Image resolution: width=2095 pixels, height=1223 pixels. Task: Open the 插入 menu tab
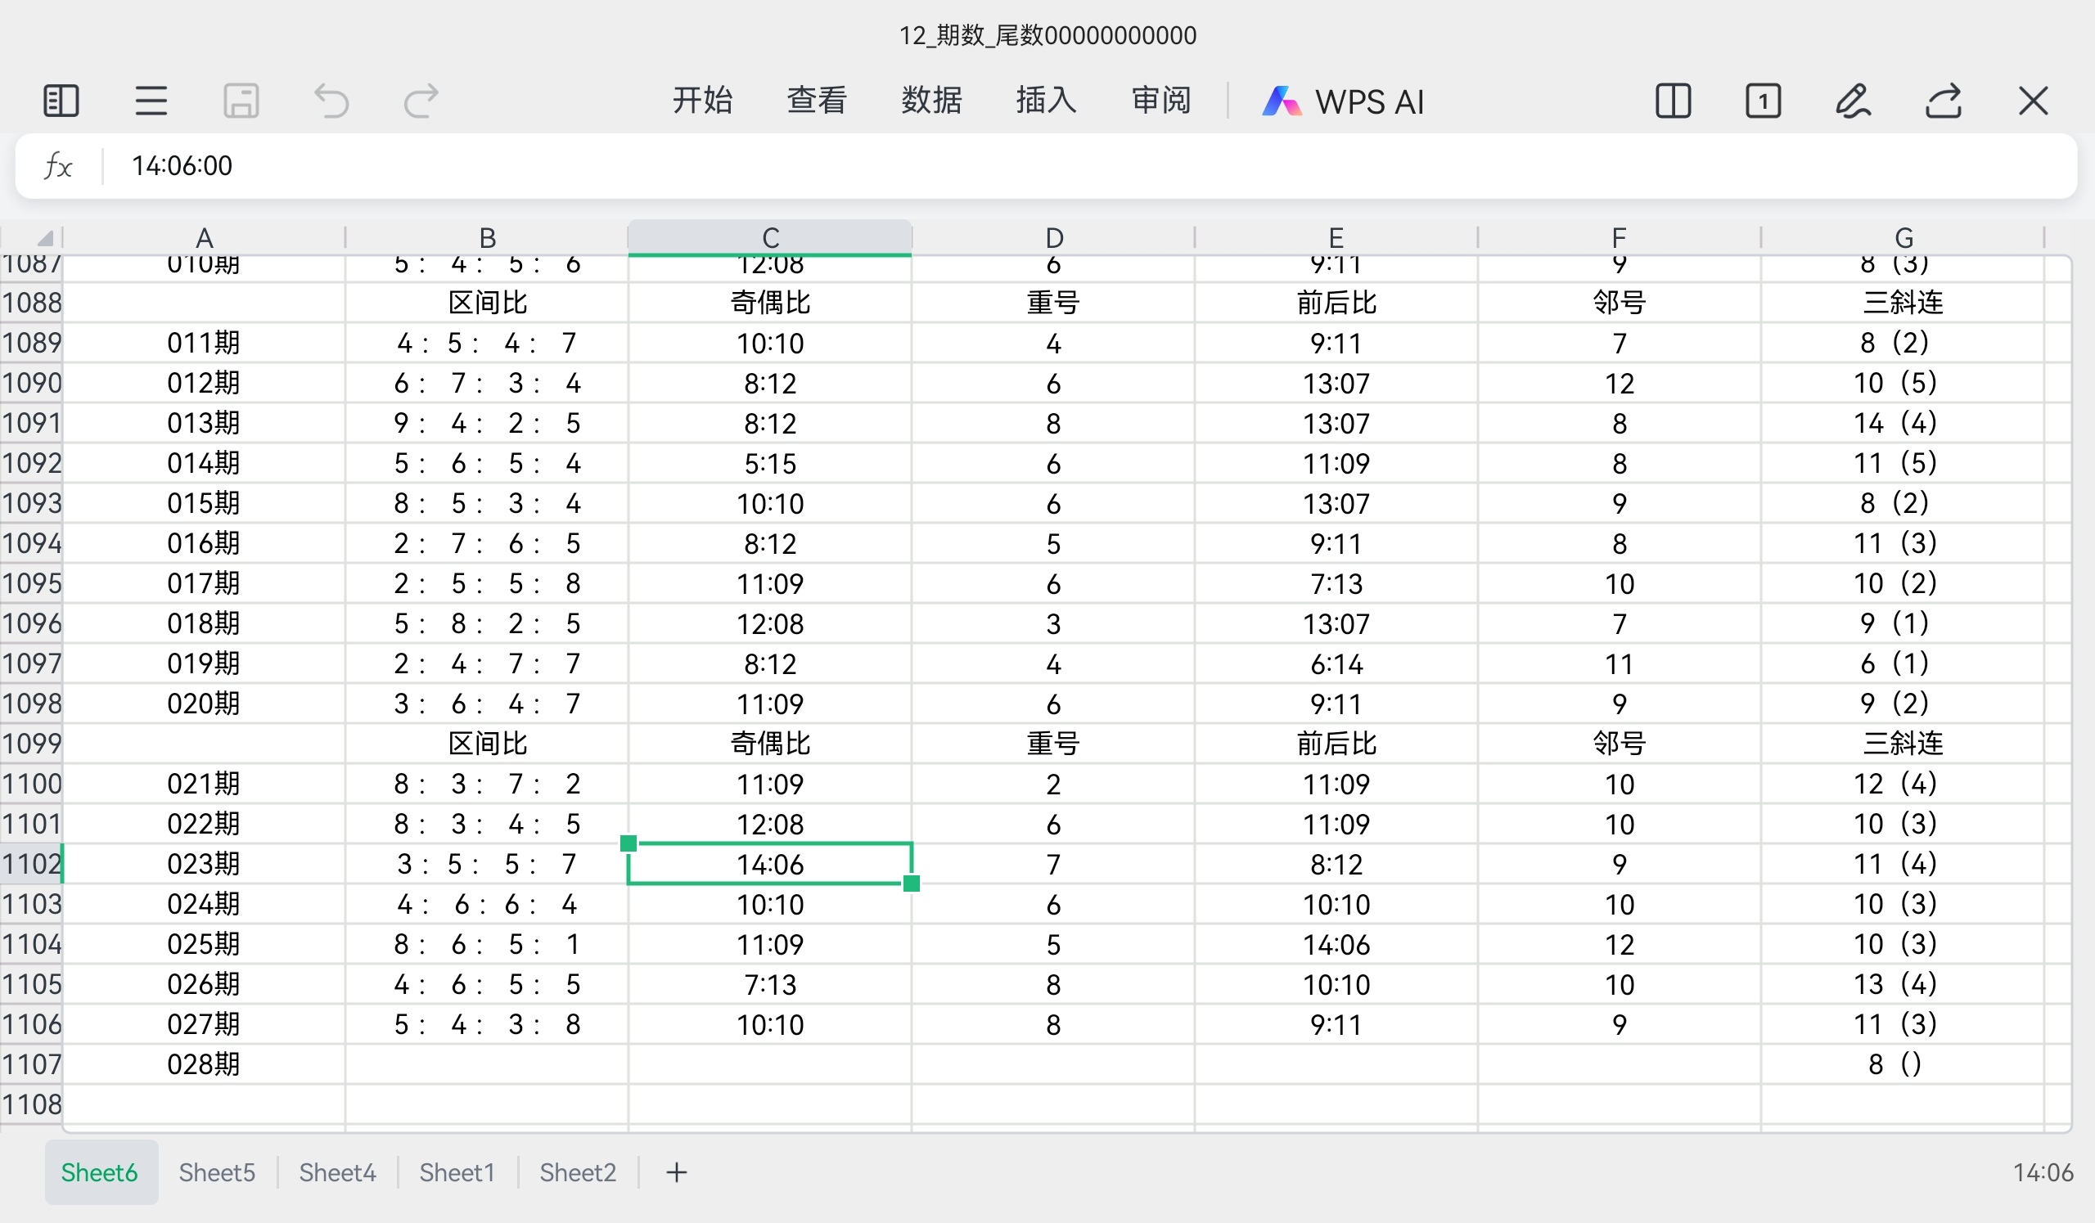coord(1046,101)
